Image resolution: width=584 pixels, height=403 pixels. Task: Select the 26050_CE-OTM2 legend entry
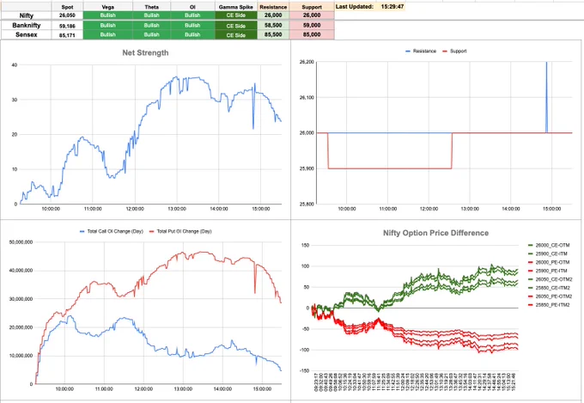click(551, 279)
